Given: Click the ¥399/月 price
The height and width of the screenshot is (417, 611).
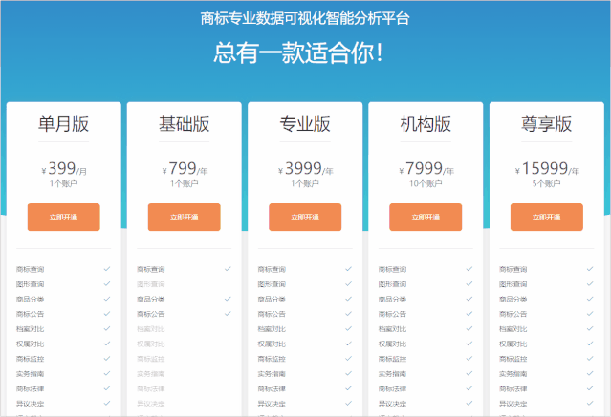Looking at the screenshot, I should [x=64, y=169].
